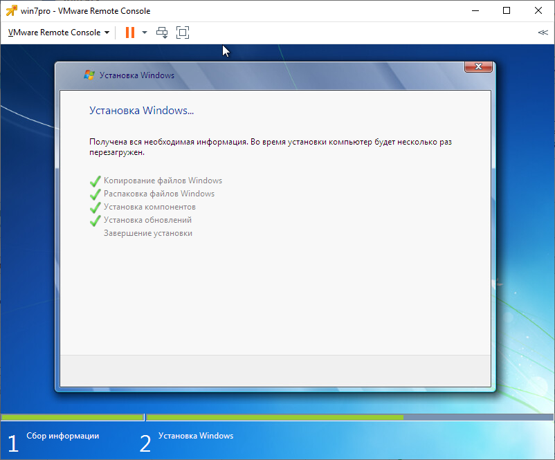Collapse the toolbar with the double chevron

[543, 33]
